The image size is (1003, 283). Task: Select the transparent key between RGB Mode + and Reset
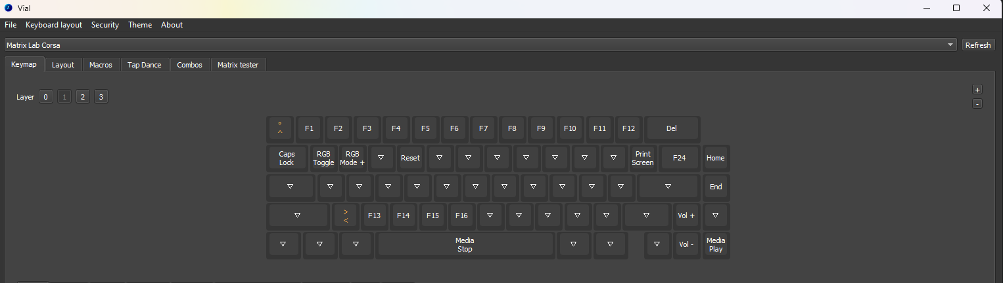pyautogui.click(x=381, y=158)
